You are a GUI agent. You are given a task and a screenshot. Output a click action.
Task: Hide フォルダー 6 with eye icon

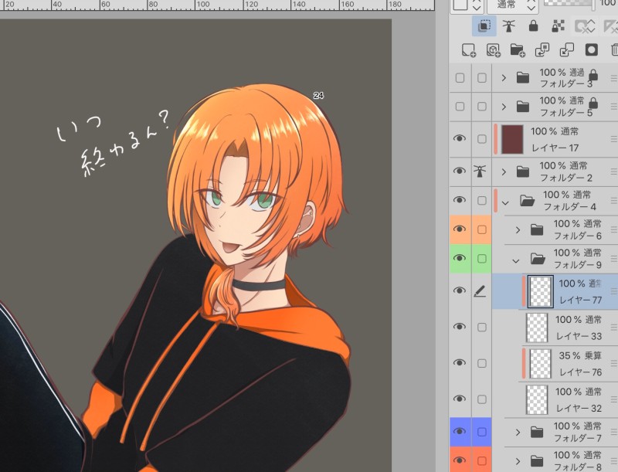tap(460, 229)
